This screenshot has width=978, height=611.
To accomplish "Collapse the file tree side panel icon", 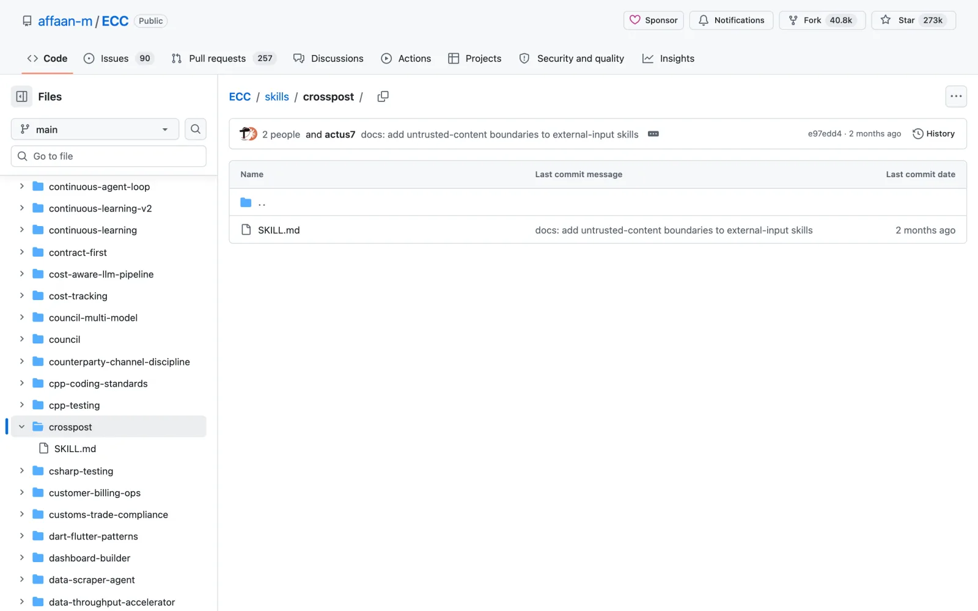I will tap(21, 97).
